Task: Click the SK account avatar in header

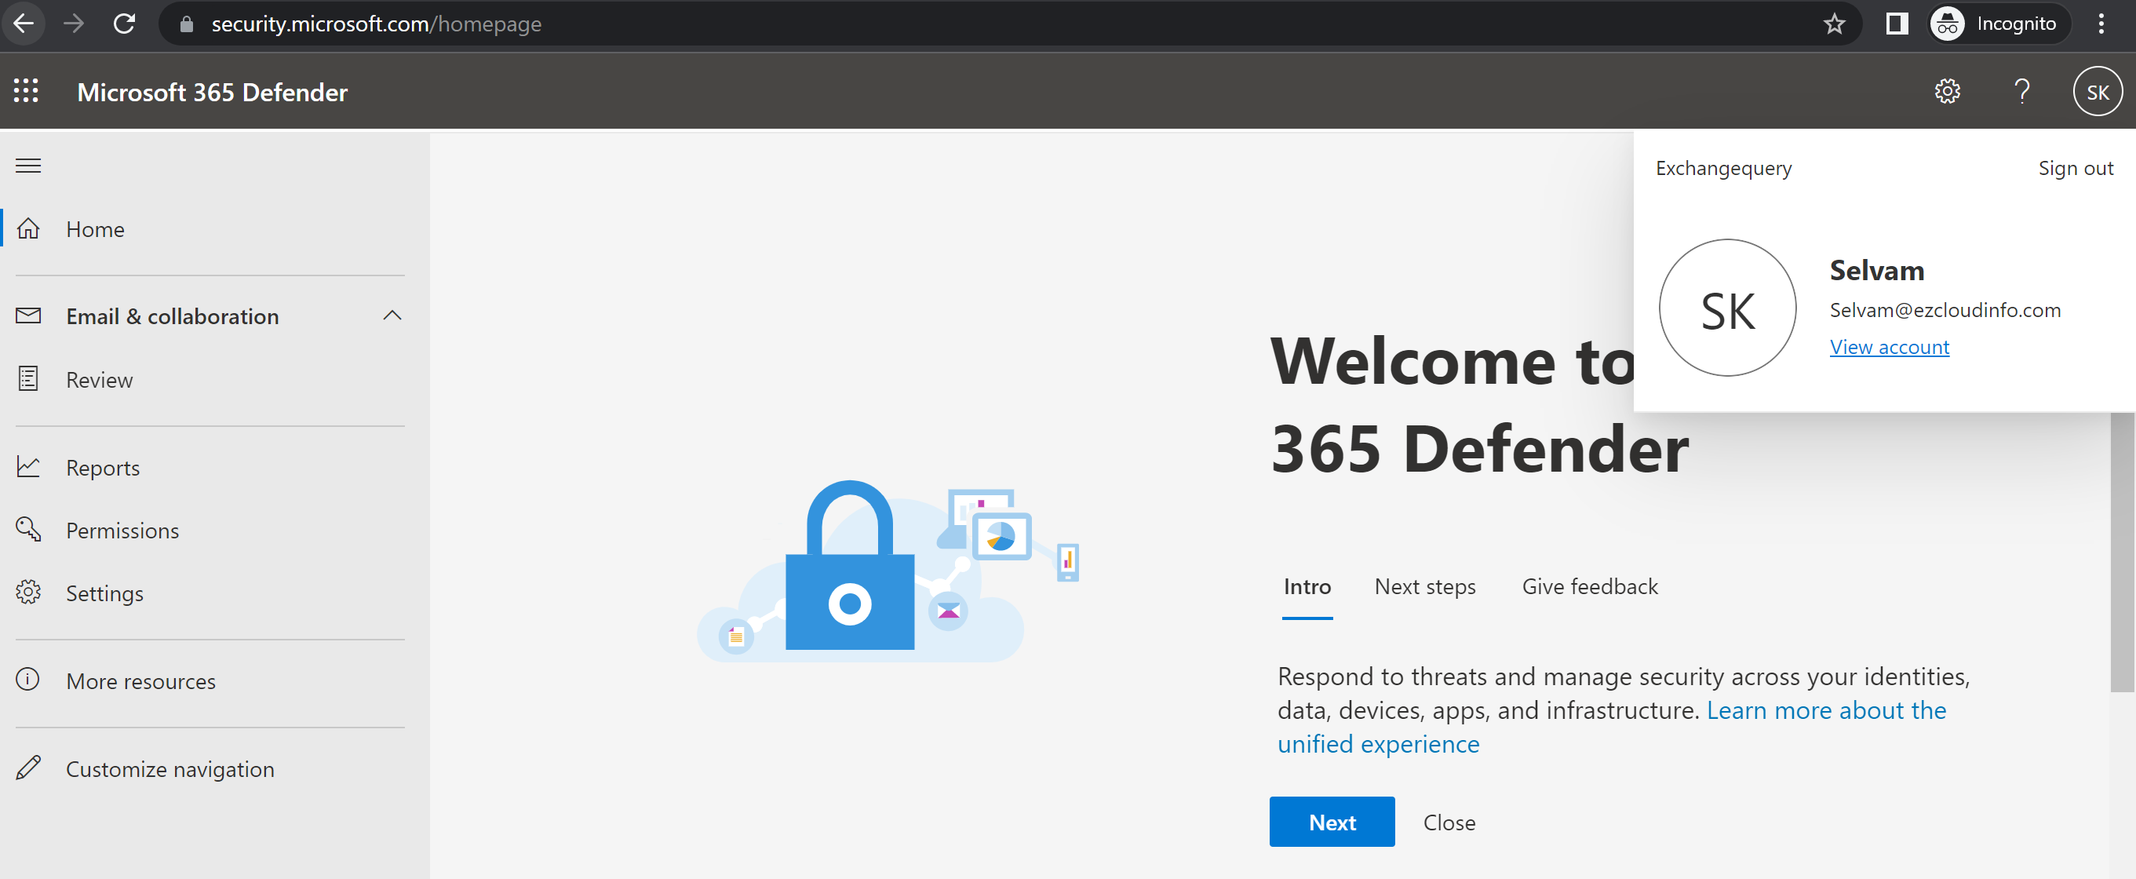Action: (x=2097, y=91)
